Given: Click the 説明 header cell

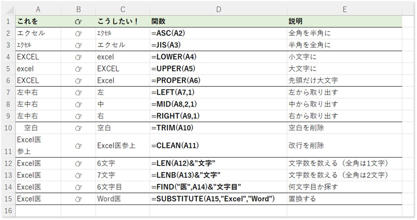Looking at the screenshot, I should coord(344,21).
